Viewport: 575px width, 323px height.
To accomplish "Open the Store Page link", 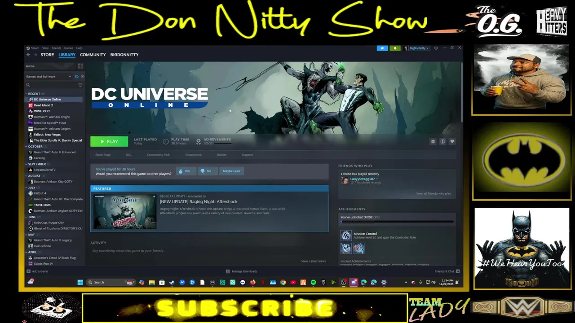I will (x=103, y=155).
